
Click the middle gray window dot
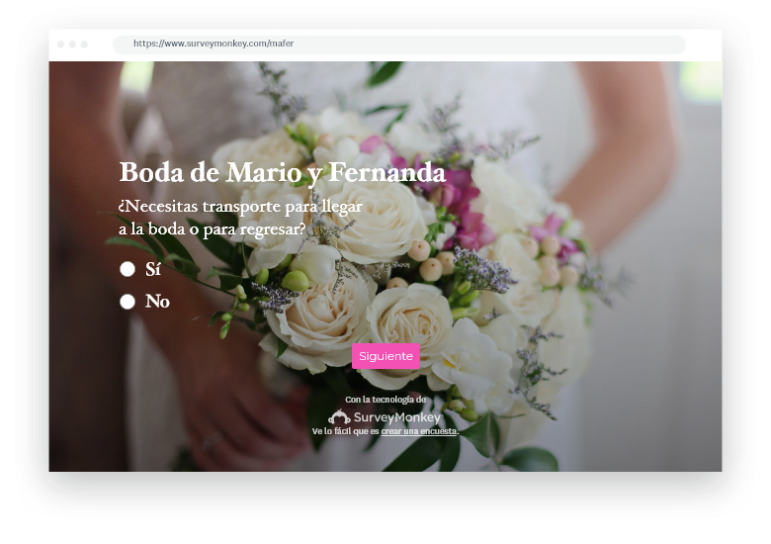pos(73,45)
